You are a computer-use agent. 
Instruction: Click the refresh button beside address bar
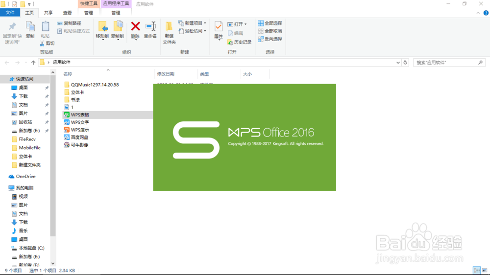(405, 63)
